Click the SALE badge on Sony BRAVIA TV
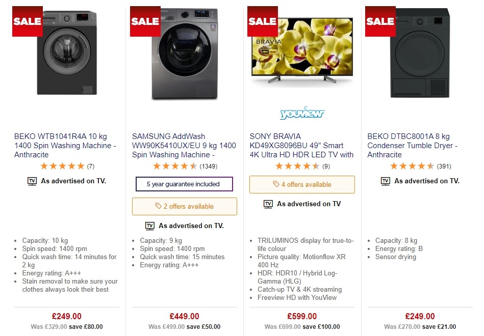 coord(263,21)
